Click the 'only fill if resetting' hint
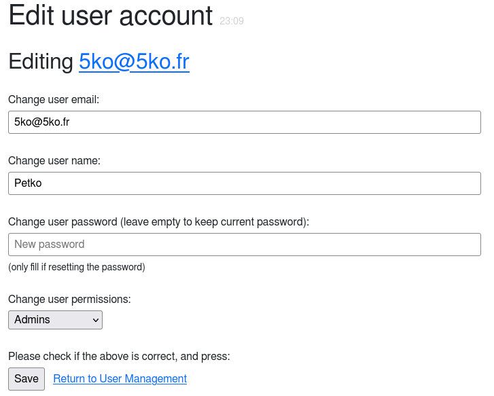The width and height of the screenshot is (494, 396). [77, 268]
